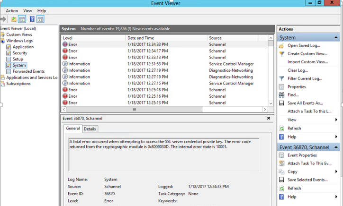Click the green Refresh icon under System
This screenshot has width=343, height=206.
pyautogui.click(x=281, y=129)
